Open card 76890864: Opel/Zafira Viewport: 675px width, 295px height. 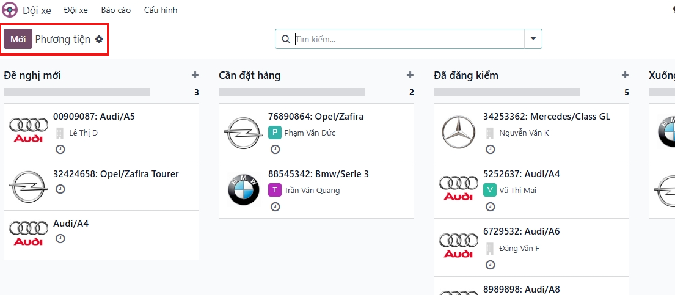point(316,132)
